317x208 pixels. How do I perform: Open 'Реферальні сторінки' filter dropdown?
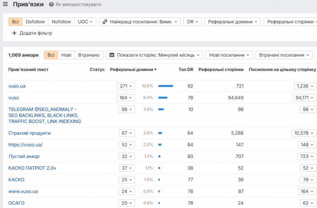coord(290,21)
